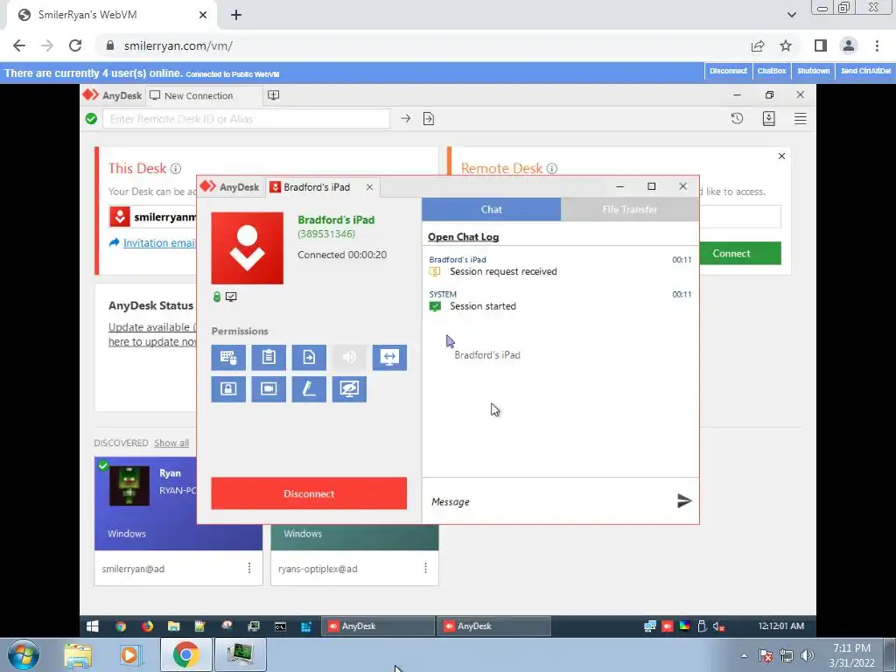Click the monitor checkmark indicator icon
This screenshot has height=672, width=896.
click(x=231, y=297)
